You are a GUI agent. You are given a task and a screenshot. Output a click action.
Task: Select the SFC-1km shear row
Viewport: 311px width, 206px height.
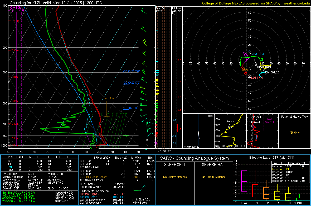click(x=118, y=161)
